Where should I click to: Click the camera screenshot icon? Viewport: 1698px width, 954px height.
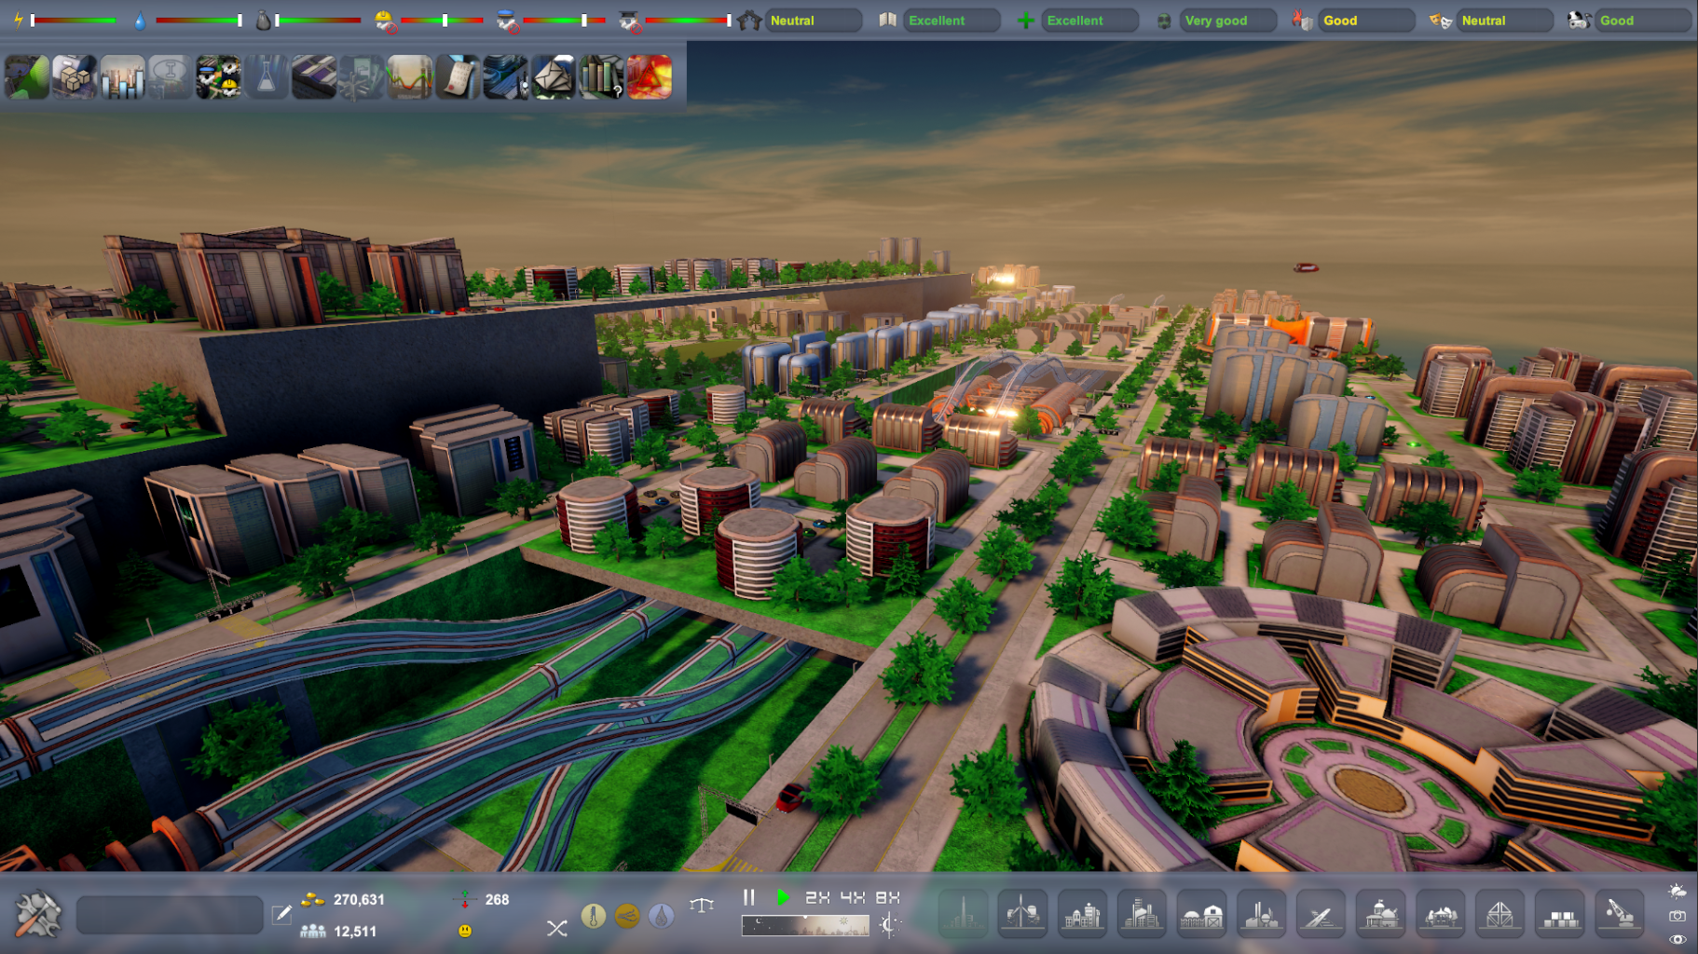coord(1677,917)
